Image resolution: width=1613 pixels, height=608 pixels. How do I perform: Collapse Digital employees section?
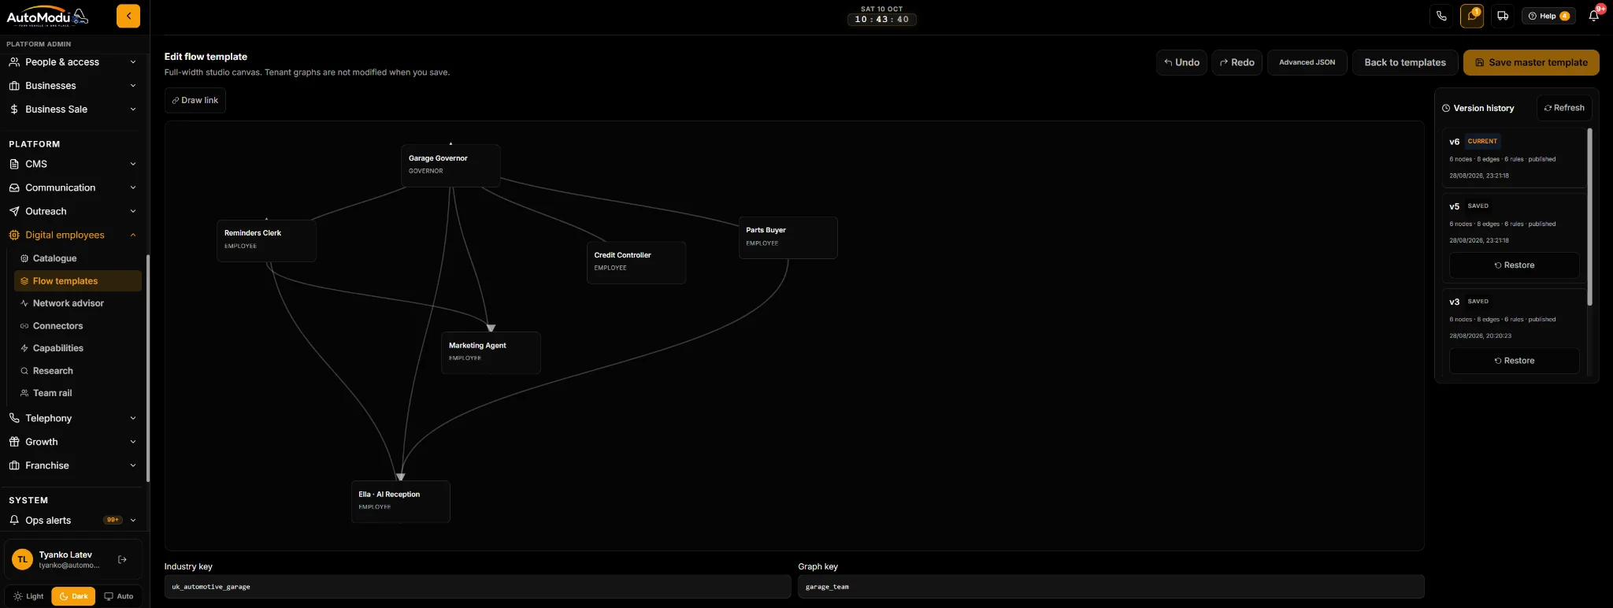72,235
